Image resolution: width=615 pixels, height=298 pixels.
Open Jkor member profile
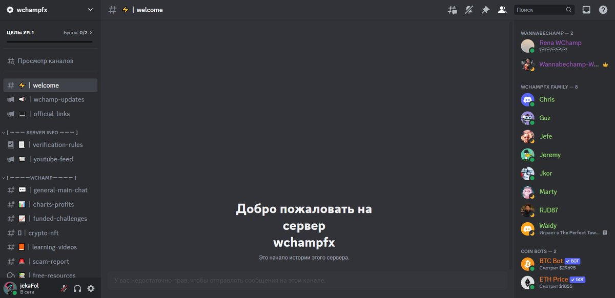pyautogui.click(x=564, y=174)
